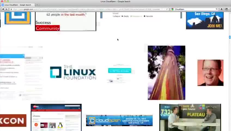Open the bookmarks toolbar button
The image size is (231, 131).
coord(227,9)
